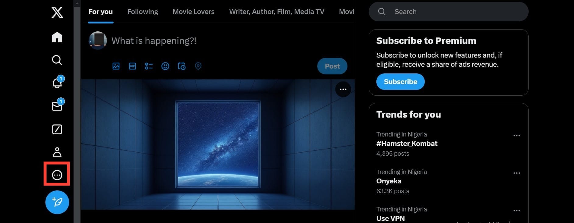
Task: Open the emoji picker smiley icon
Action: click(x=165, y=66)
